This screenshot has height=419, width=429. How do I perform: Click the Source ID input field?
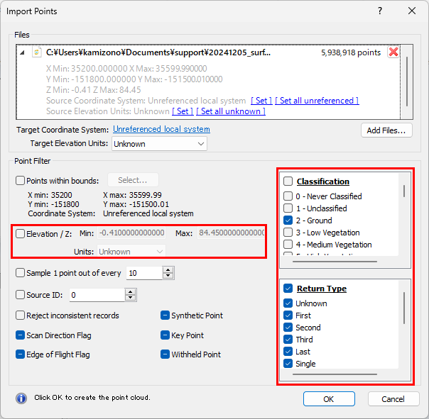click(x=96, y=295)
